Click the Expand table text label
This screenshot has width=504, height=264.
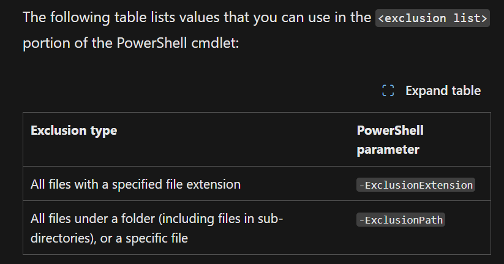[443, 91]
